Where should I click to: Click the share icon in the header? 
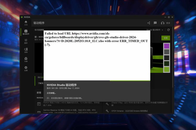coord(149,23)
